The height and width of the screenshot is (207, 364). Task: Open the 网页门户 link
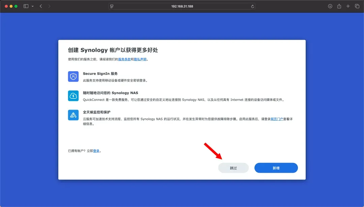pos(277,119)
